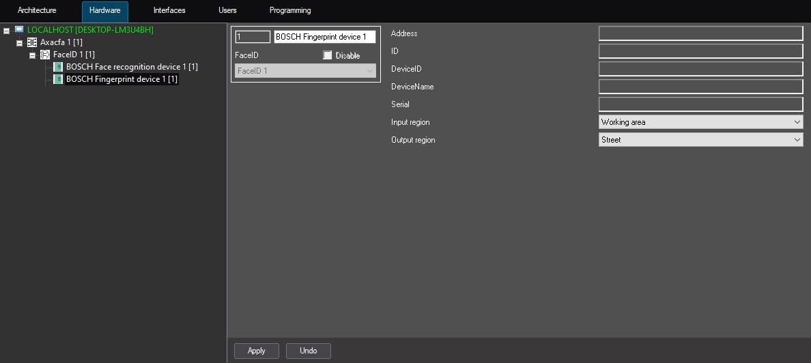Select BOSCH Fingerprint device 1 [1] item
The width and height of the screenshot is (811, 363).
tap(122, 79)
